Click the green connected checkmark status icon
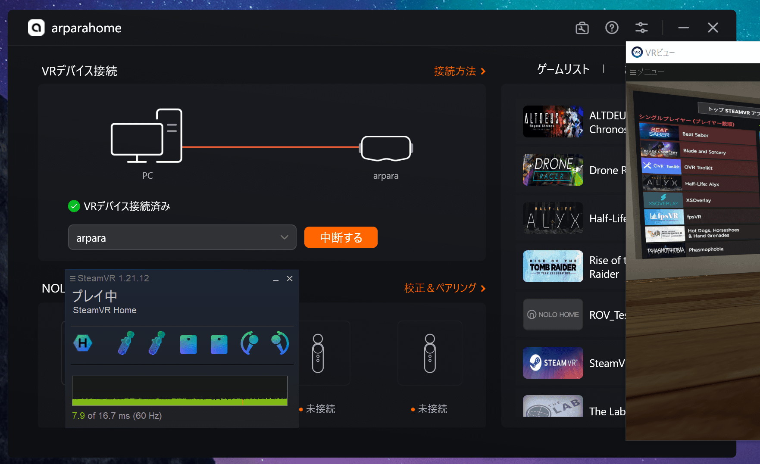Image resolution: width=760 pixels, height=464 pixels. click(74, 206)
